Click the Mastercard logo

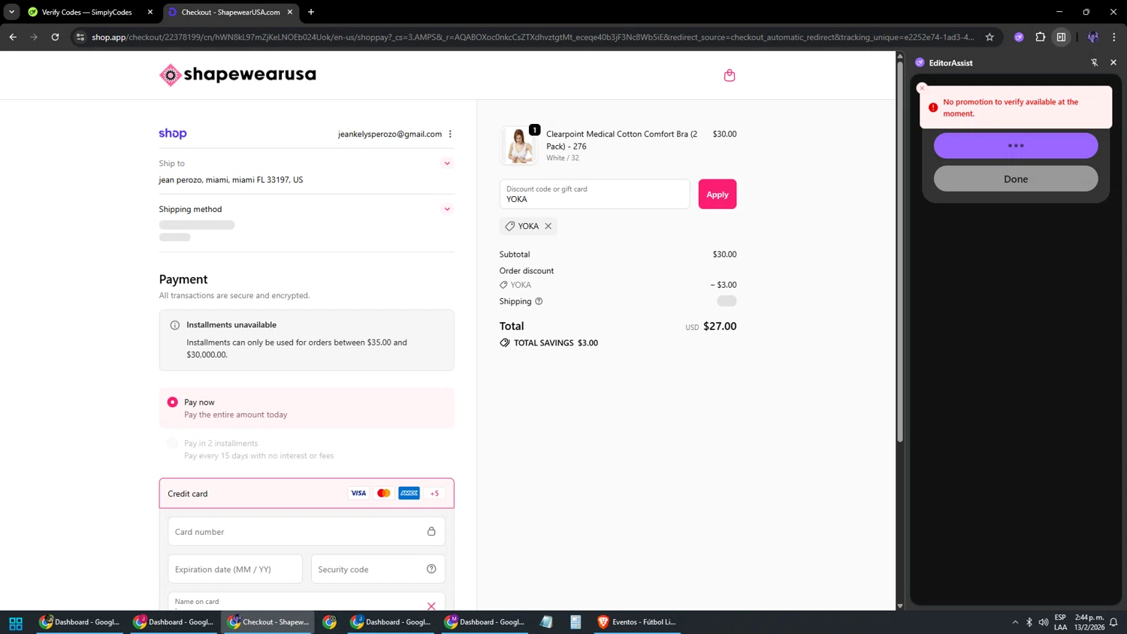pyautogui.click(x=383, y=494)
